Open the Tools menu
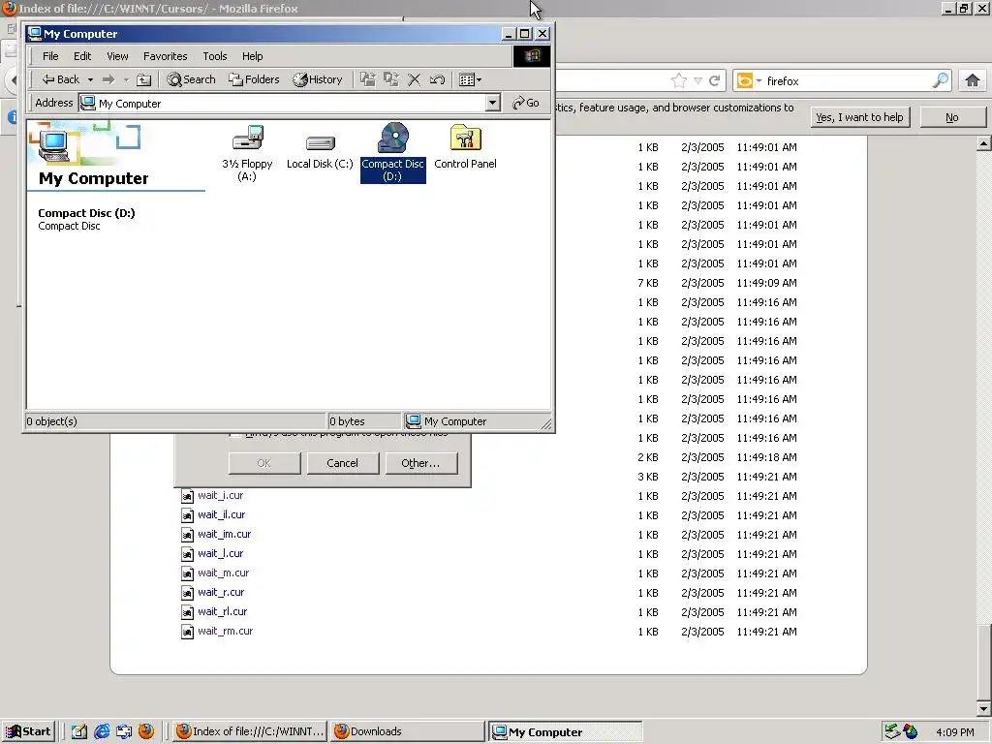This screenshot has width=992, height=744. click(214, 56)
